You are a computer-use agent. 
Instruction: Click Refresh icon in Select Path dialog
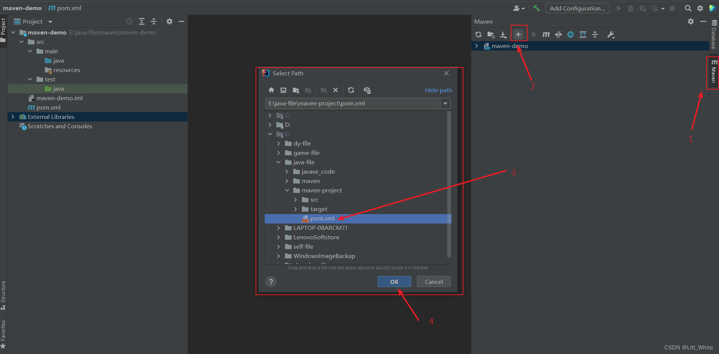[351, 90]
